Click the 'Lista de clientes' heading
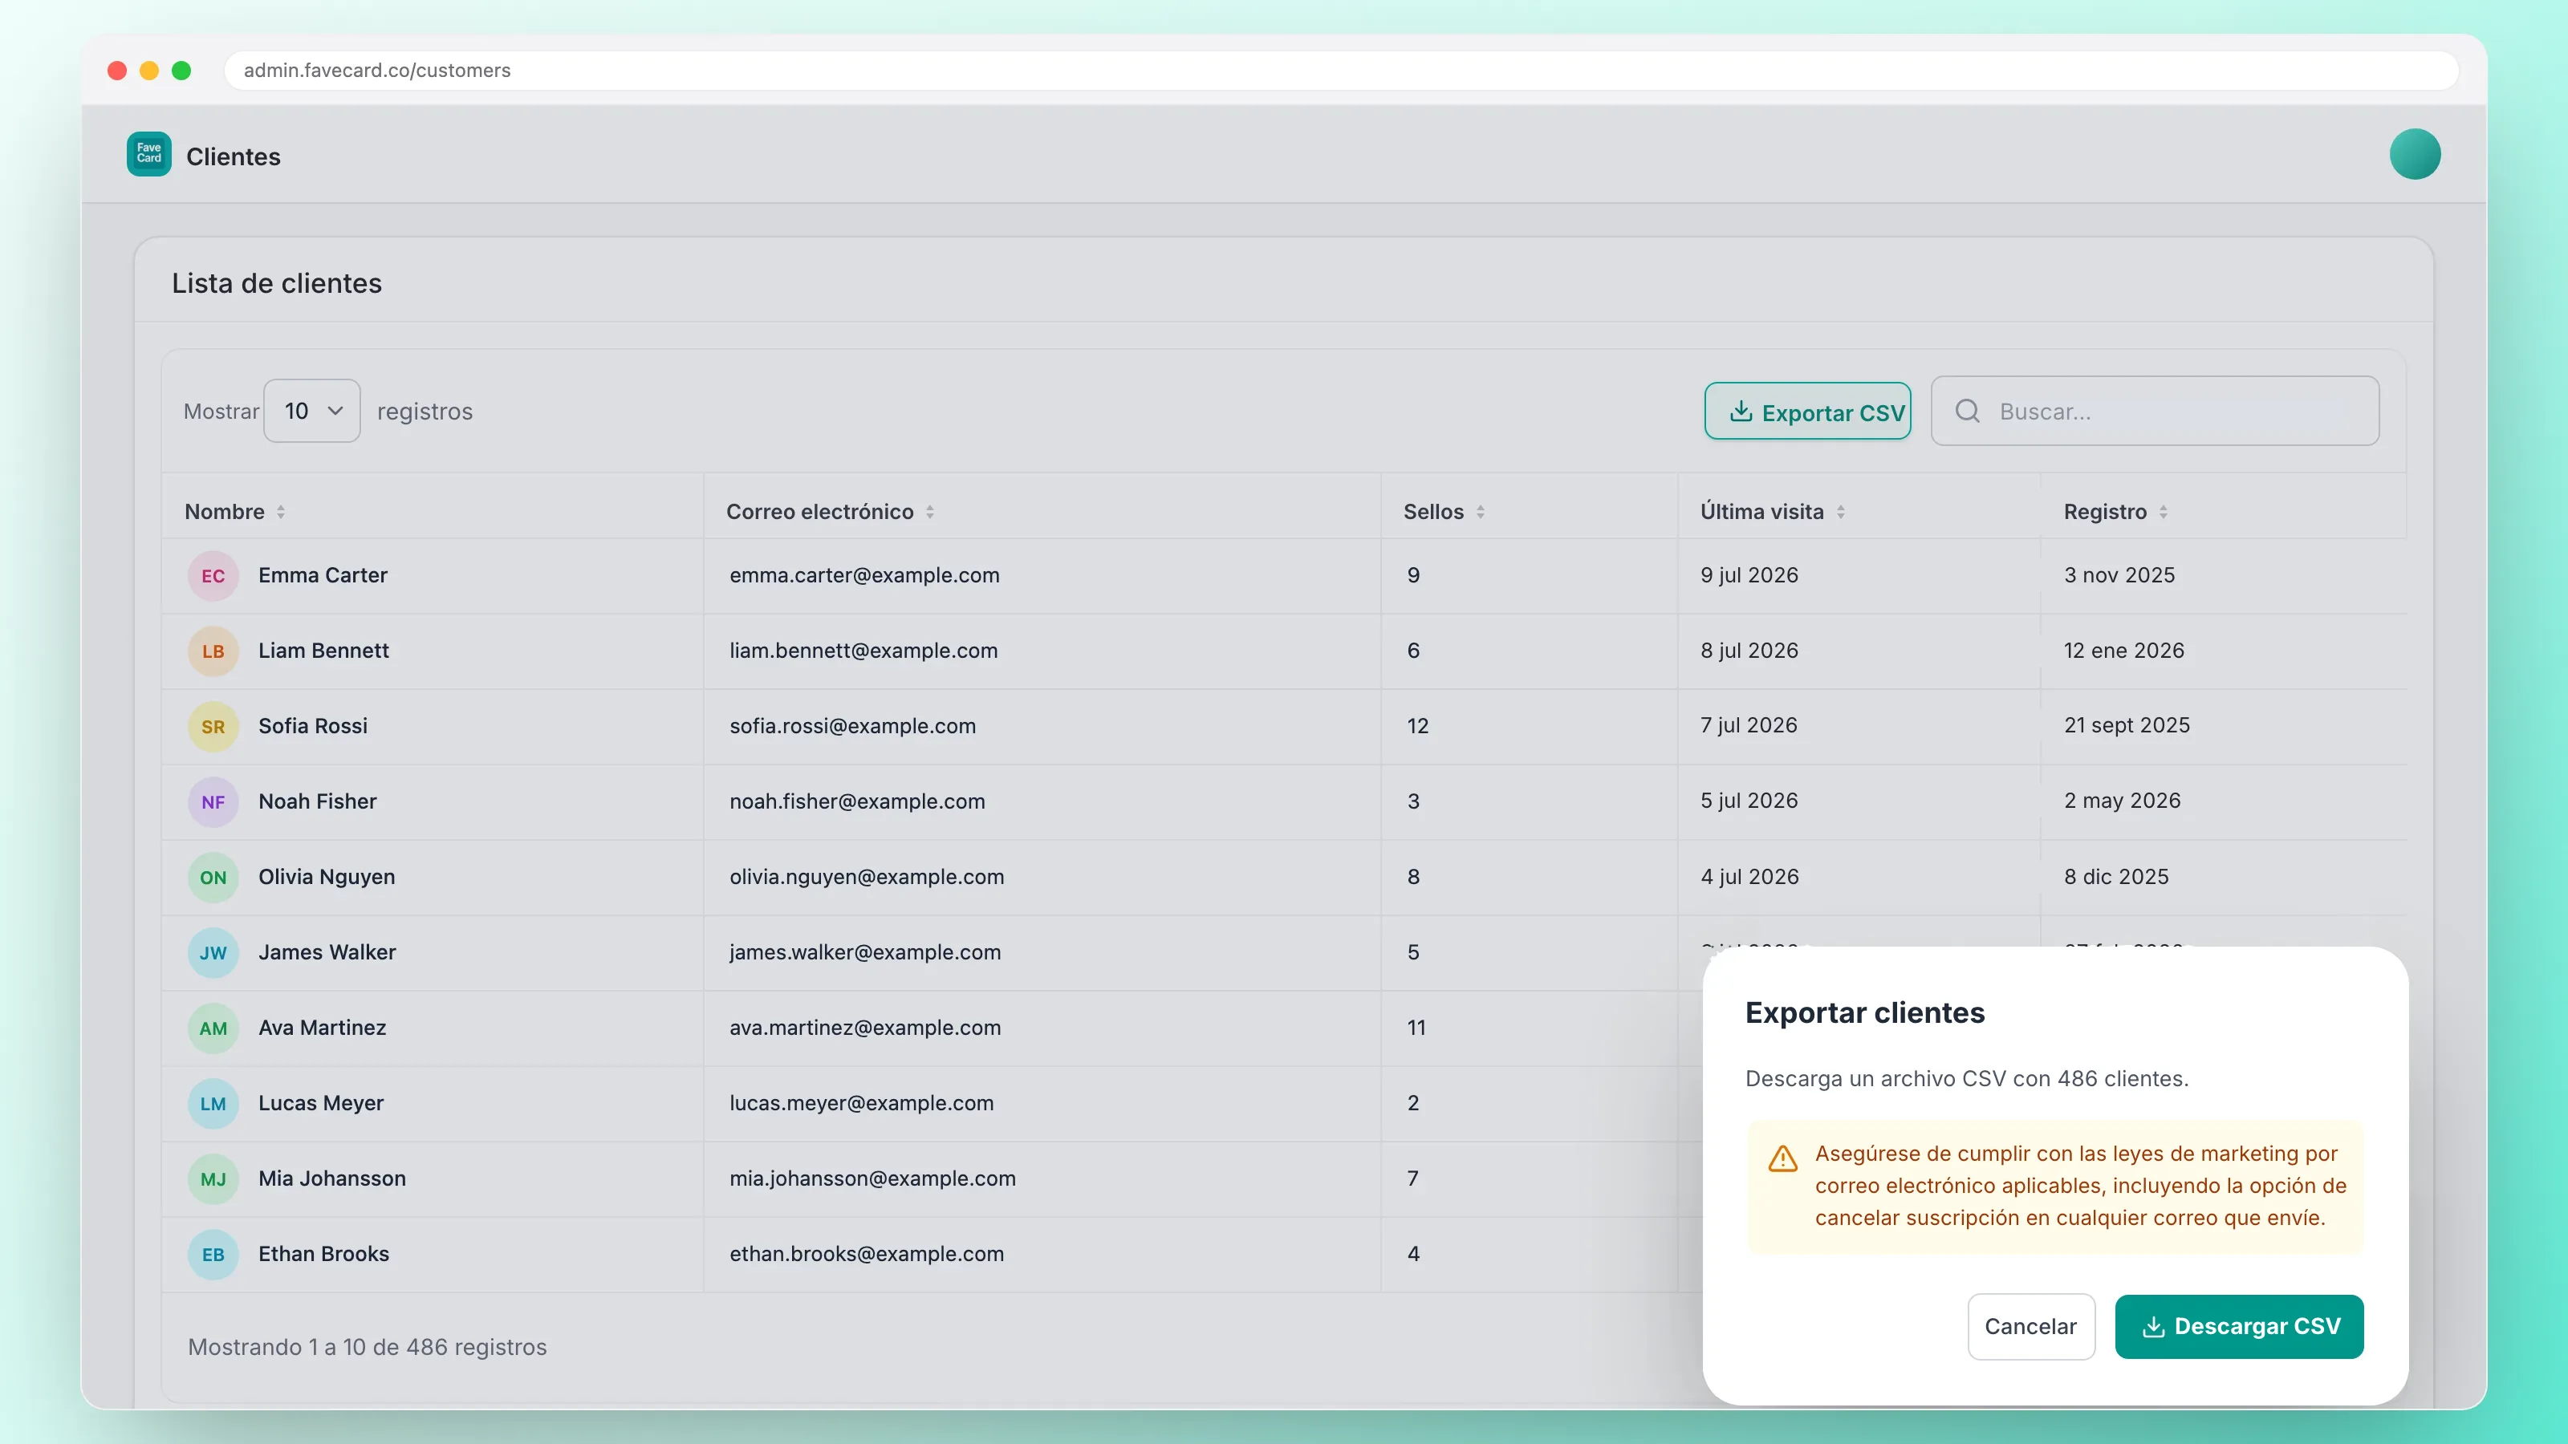This screenshot has width=2568, height=1444. (x=276, y=283)
